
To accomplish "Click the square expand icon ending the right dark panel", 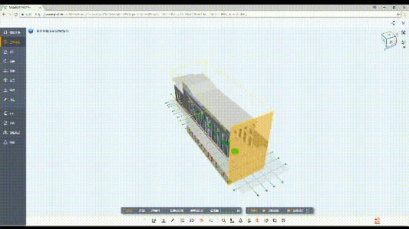I will pos(308,211).
